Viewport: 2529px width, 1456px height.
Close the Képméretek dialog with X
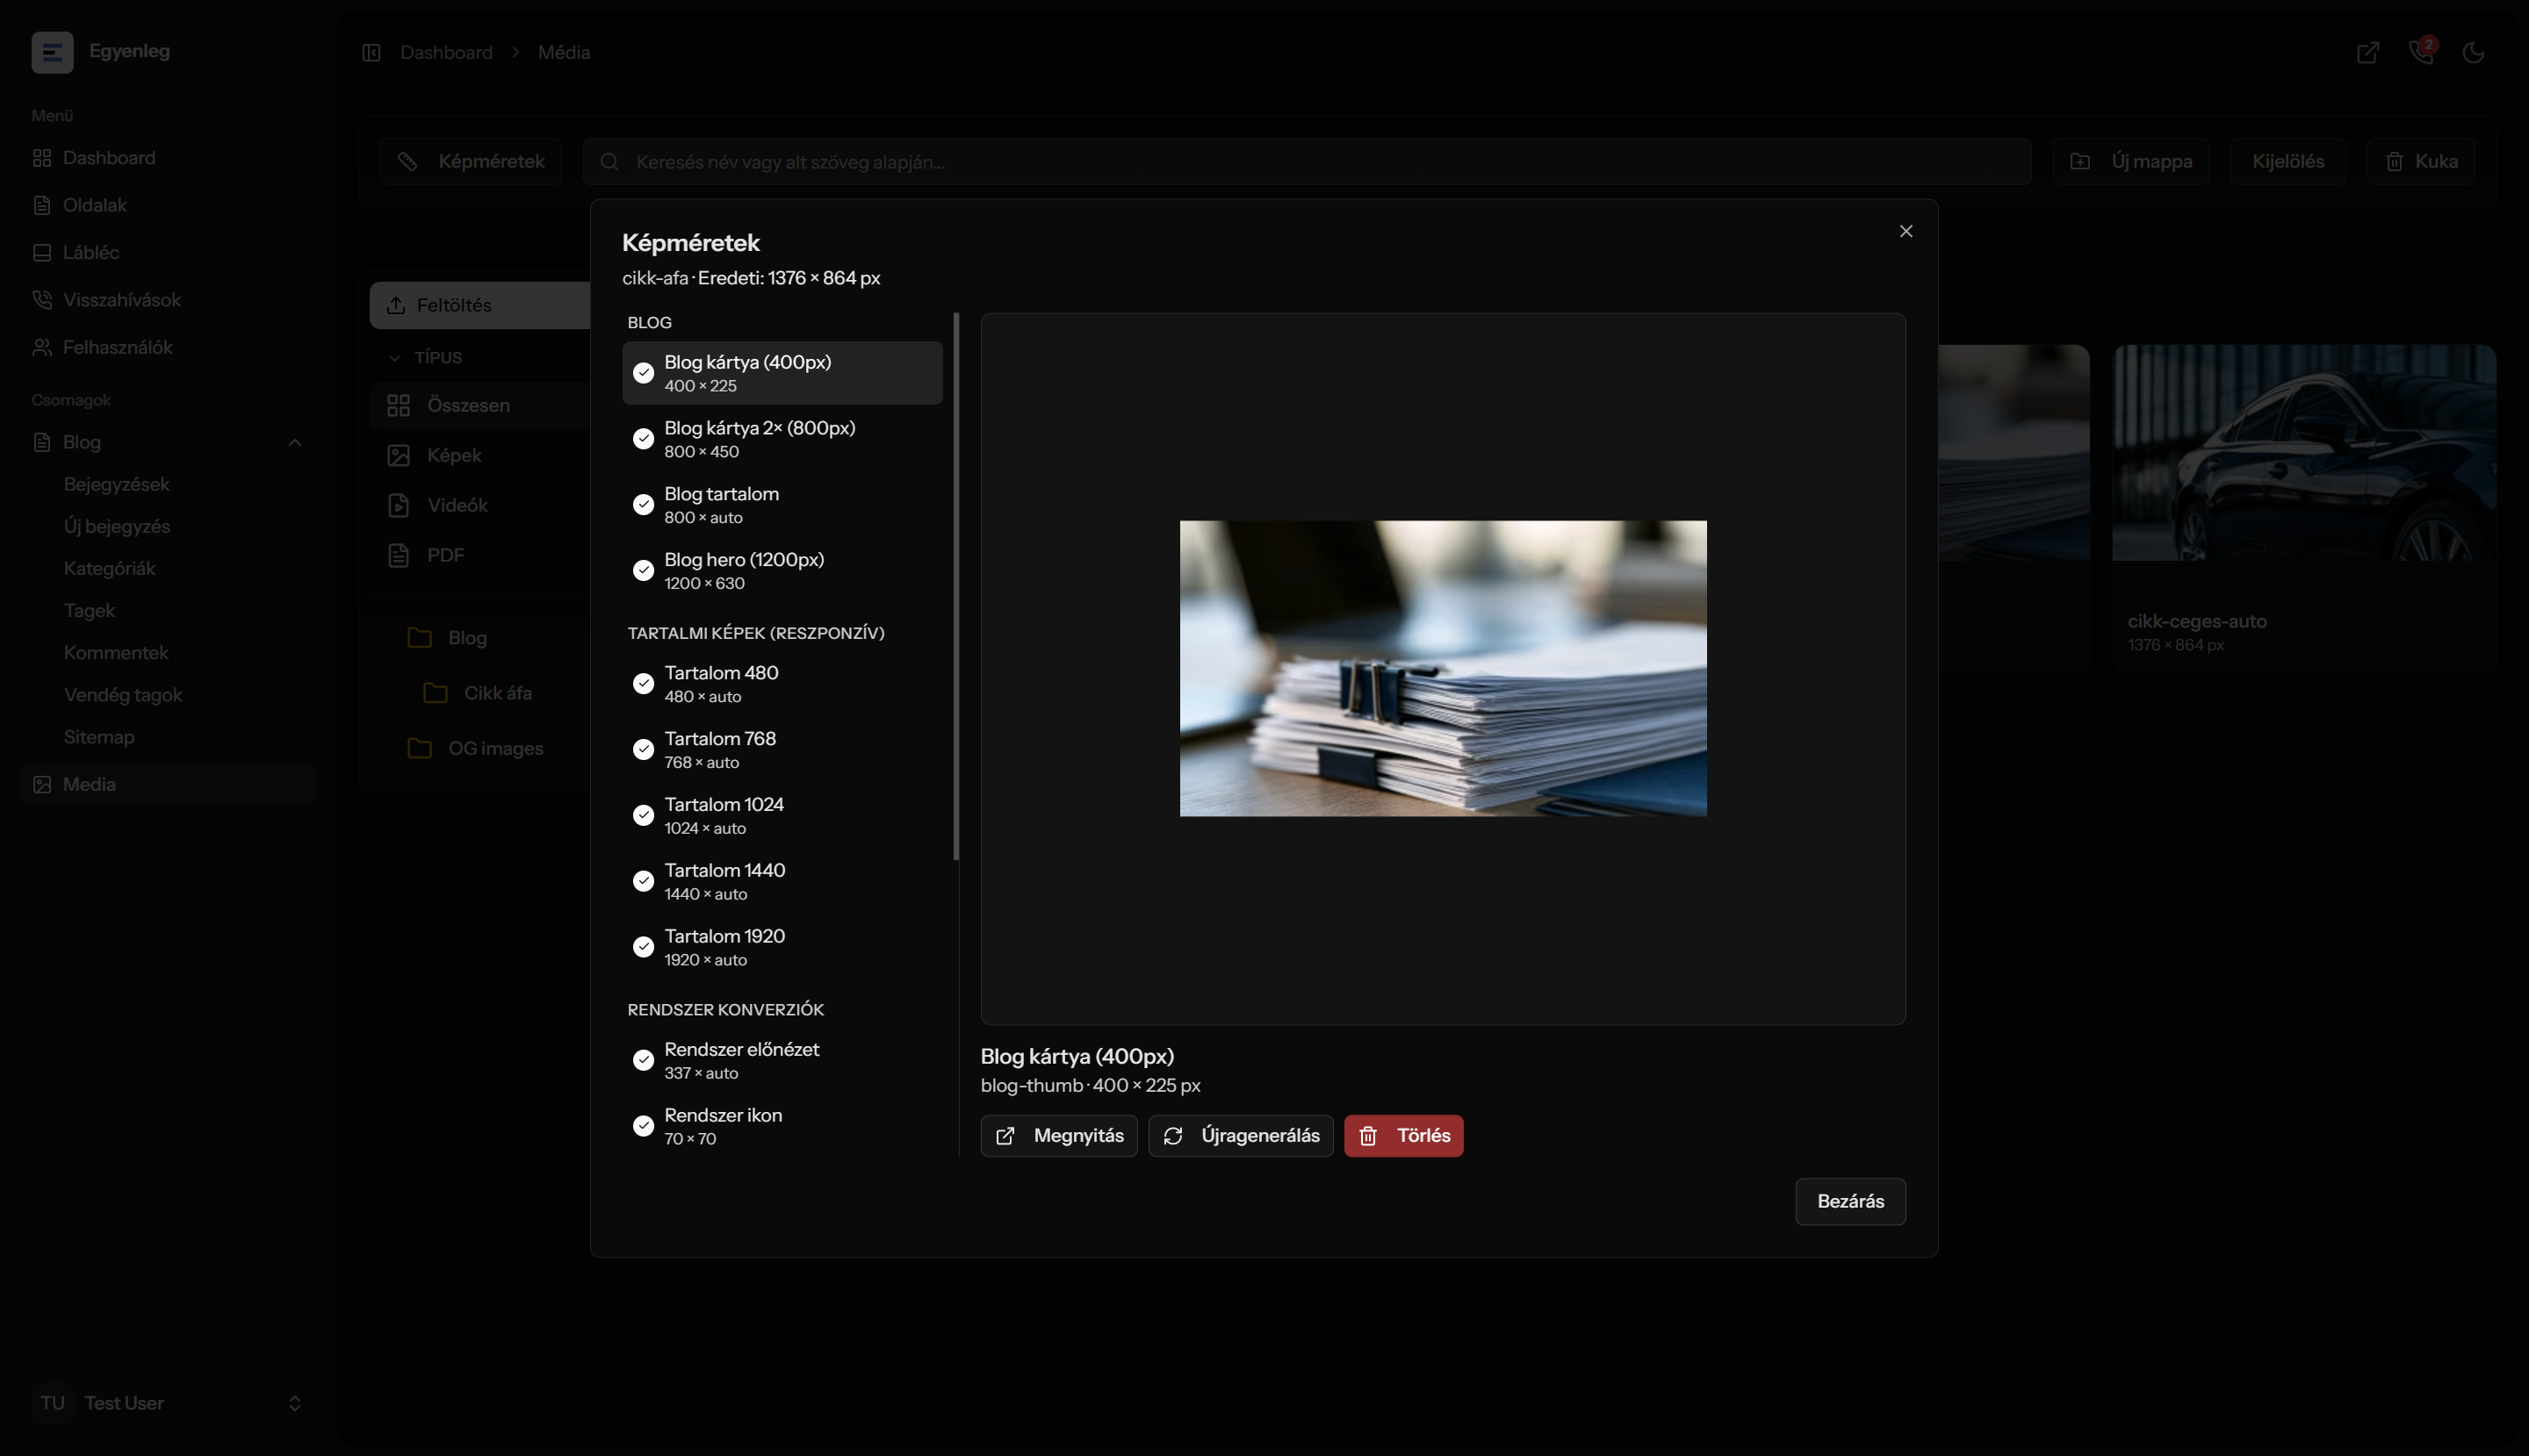[1906, 231]
